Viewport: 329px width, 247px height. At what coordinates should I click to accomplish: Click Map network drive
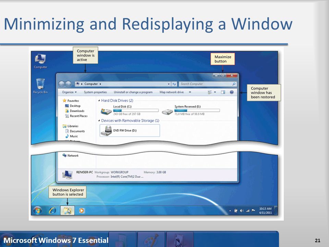pyautogui.click(x=171, y=92)
